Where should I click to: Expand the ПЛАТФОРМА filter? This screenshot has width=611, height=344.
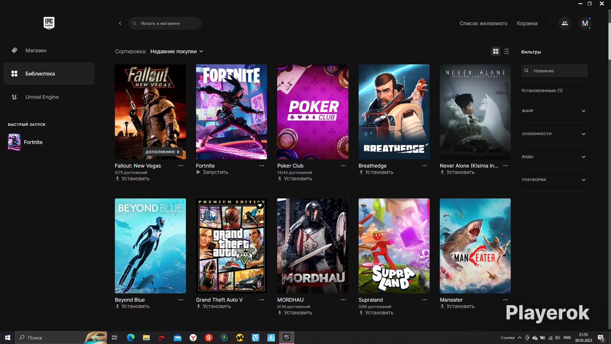point(554,180)
